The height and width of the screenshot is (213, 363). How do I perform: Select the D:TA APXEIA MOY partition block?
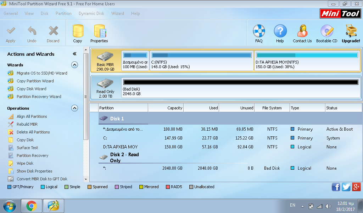(307, 61)
